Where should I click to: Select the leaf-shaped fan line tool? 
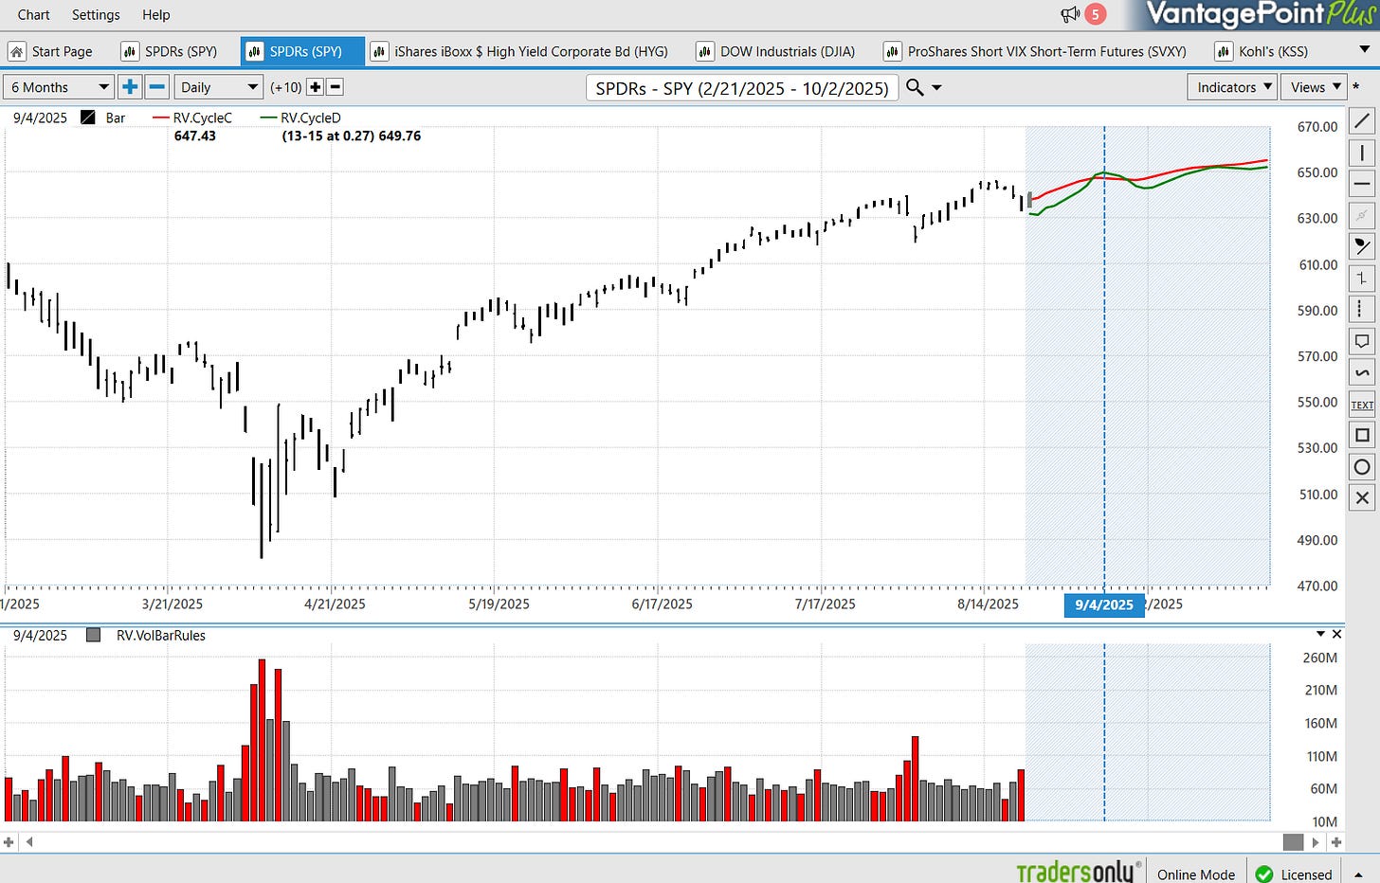pos(1362,246)
